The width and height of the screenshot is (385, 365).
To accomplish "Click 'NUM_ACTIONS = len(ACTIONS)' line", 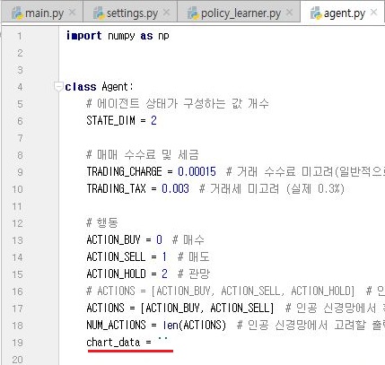I will (x=156, y=325).
